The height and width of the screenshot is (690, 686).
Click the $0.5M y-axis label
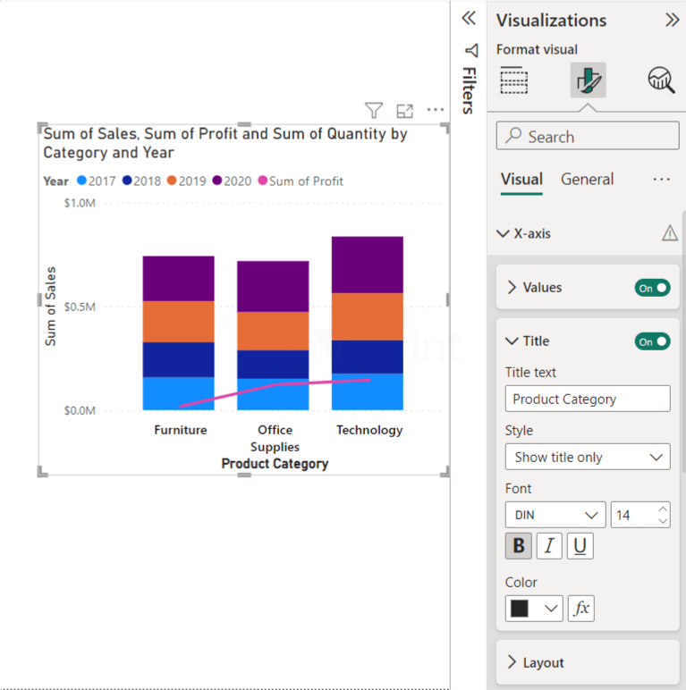point(80,307)
